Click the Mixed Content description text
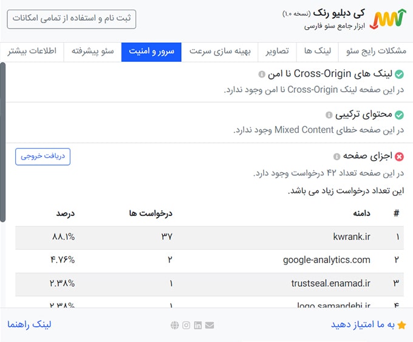 (318, 130)
